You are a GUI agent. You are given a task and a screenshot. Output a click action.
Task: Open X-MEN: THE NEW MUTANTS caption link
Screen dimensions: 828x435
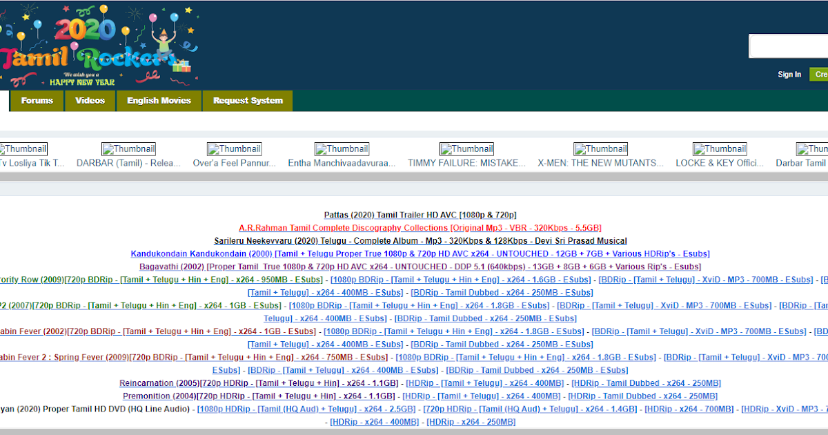(600, 163)
